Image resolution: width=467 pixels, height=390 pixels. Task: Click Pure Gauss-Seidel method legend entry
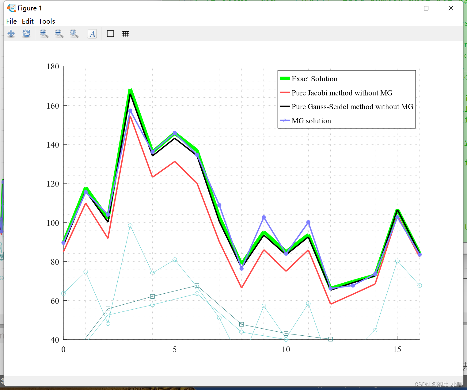352,107
